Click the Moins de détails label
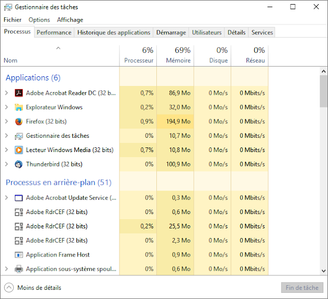This screenshot has width=328, height=299. (x=39, y=288)
